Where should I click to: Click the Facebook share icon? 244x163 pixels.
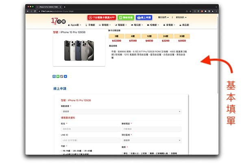pyautogui.click(x=54, y=77)
